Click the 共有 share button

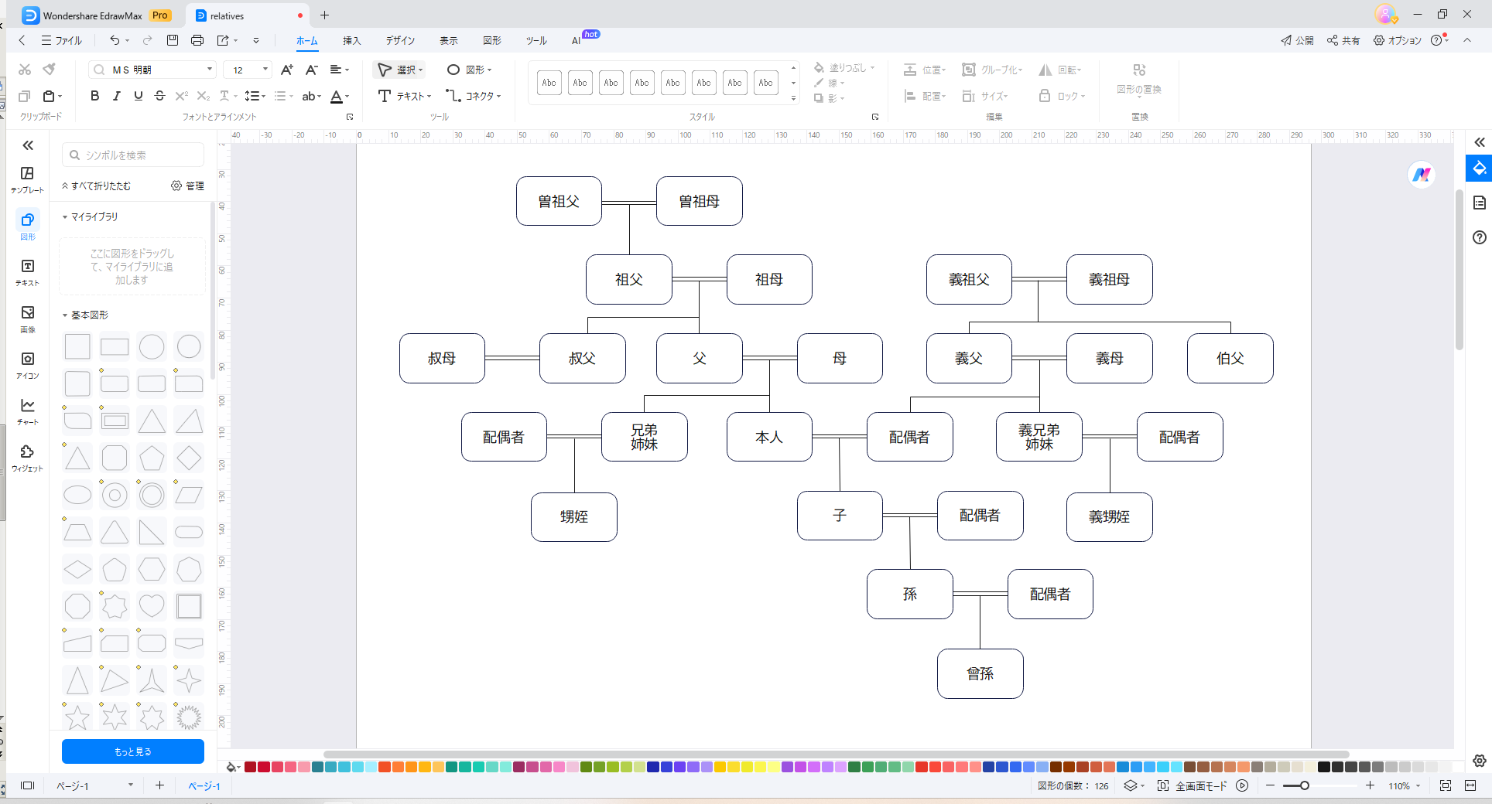[x=1343, y=40]
